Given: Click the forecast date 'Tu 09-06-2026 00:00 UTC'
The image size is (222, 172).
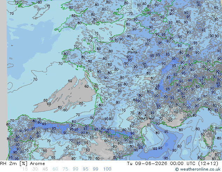Looking at the screenshot, I should 161,164.
